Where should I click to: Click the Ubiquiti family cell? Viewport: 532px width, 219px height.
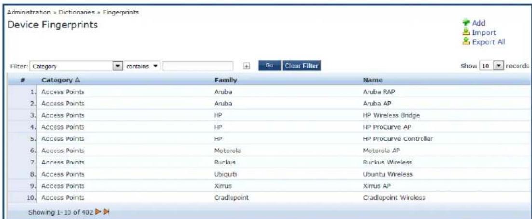point(226,174)
